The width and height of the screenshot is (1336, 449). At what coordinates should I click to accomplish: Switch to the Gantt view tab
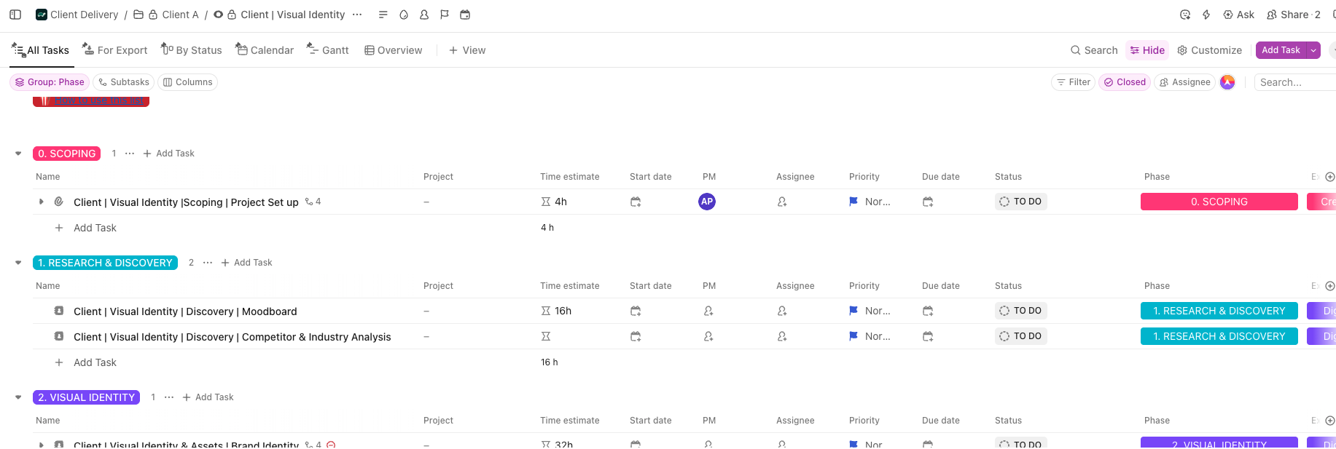(x=327, y=50)
